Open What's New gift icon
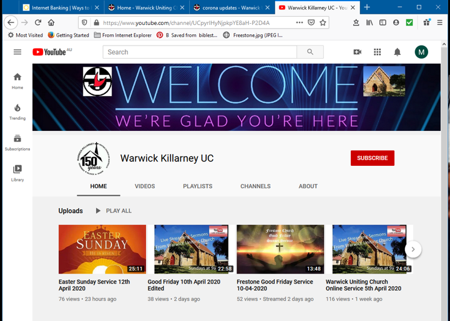Image resolution: width=450 pixels, height=321 pixels. coord(427,22)
